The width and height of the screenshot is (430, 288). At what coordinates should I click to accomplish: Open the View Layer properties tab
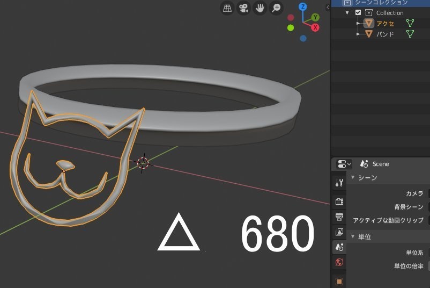tap(339, 232)
